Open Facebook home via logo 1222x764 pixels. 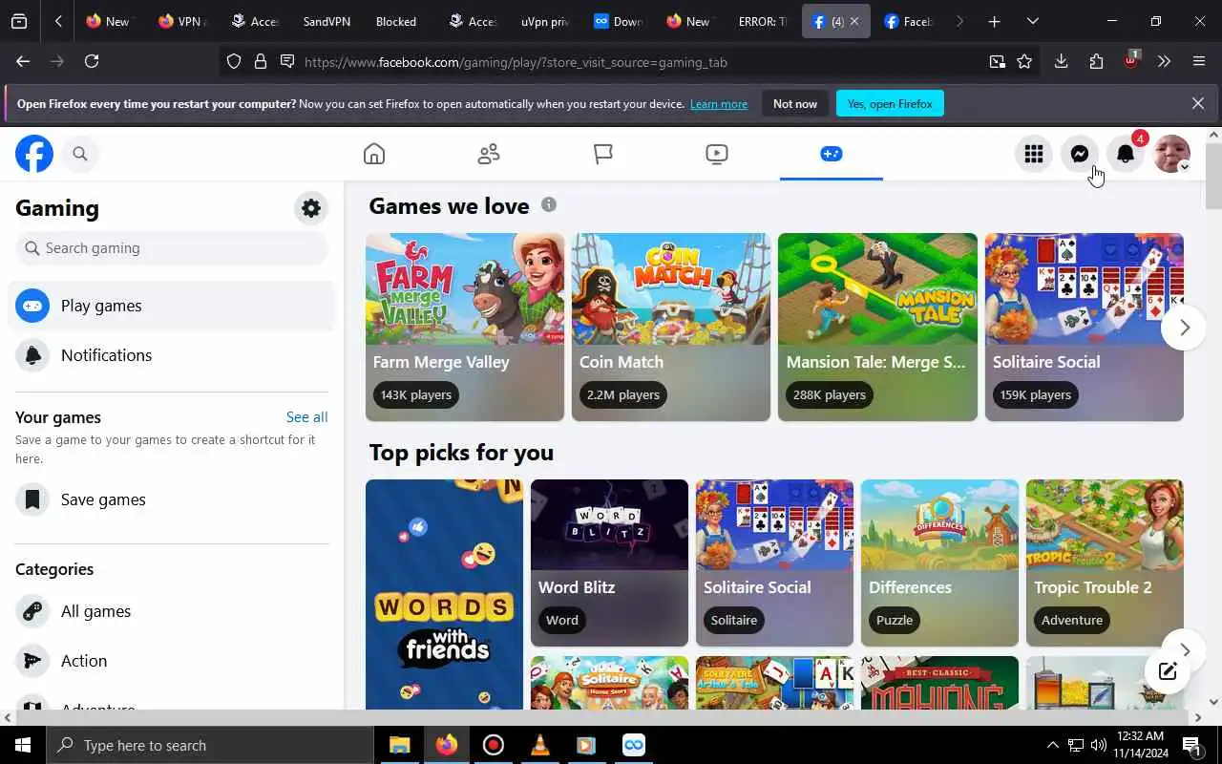point(34,154)
